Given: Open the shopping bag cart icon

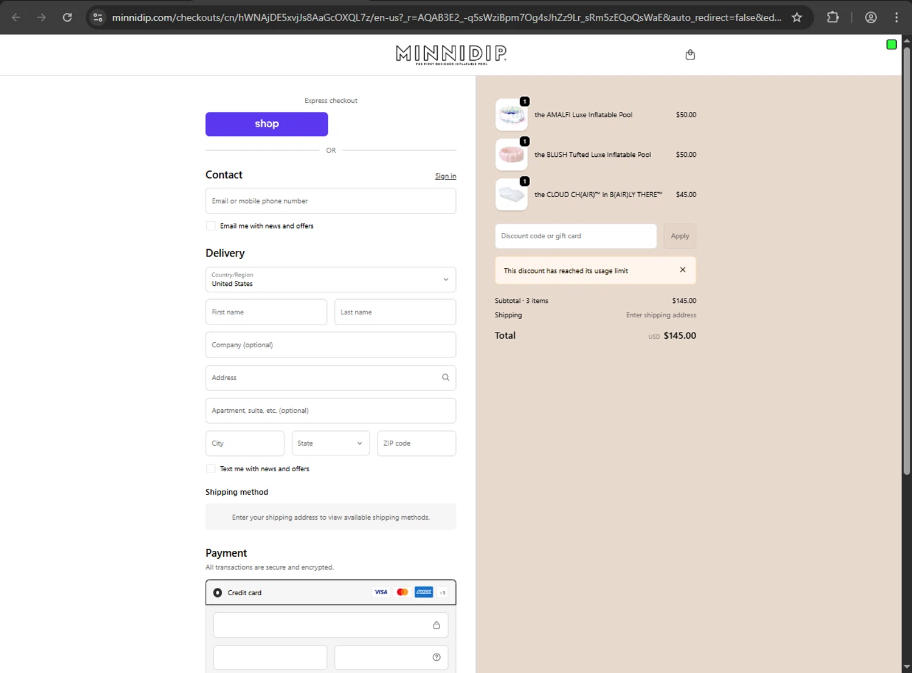Looking at the screenshot, I should pyautogui.click(x=690, y=55).
